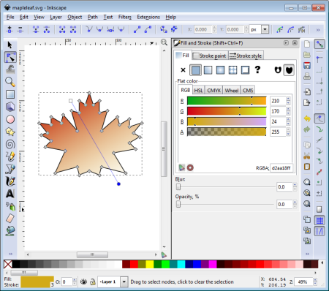Expand commands bar overflow chevron

[307, 254]
